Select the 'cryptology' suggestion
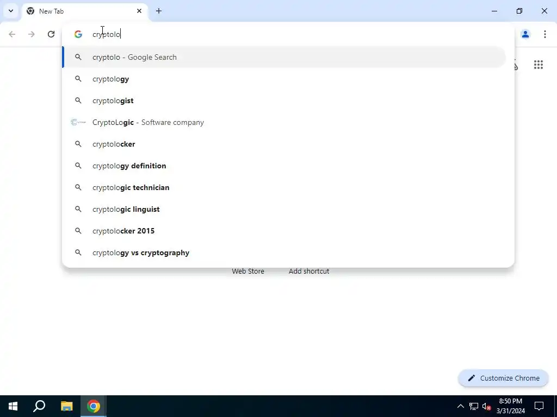Screen dimensions: 557x417 pos(284,79)
